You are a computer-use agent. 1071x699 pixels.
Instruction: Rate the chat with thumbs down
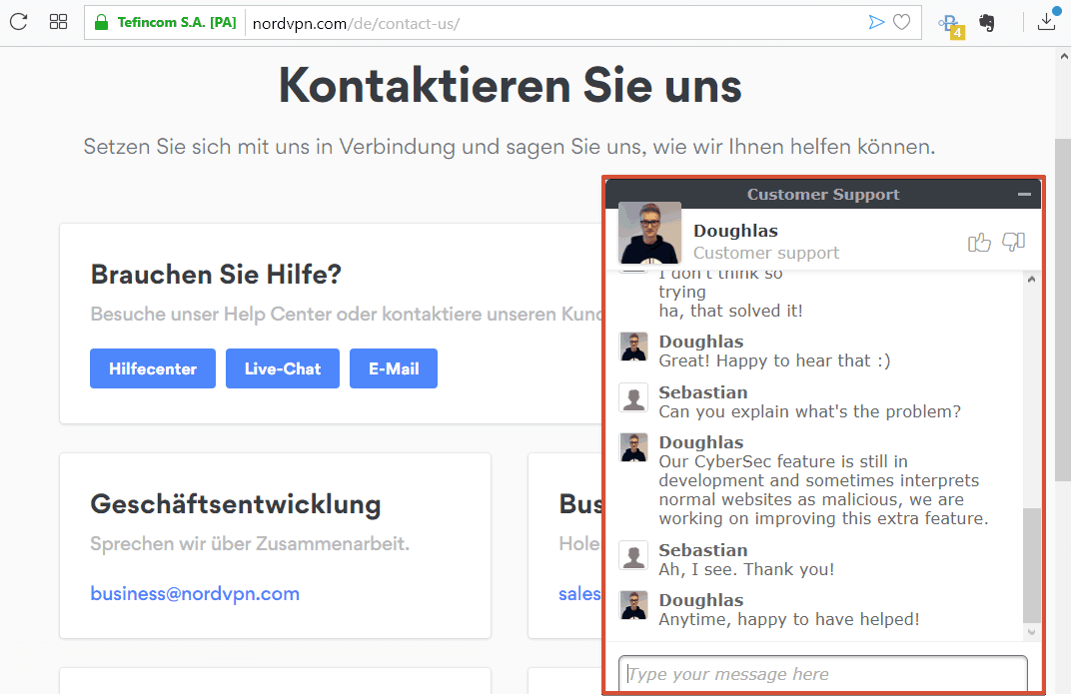1014,242
